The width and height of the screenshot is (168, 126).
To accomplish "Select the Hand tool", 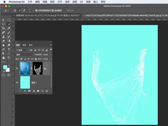I will click(3, 57).
